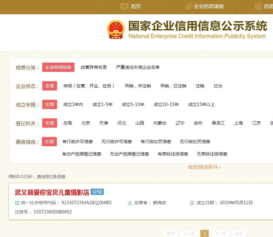The image size is (273, 237).
Task: Open 武义县爱你宝贝儿童摄影店 result
Action: [x=52, y=192]
